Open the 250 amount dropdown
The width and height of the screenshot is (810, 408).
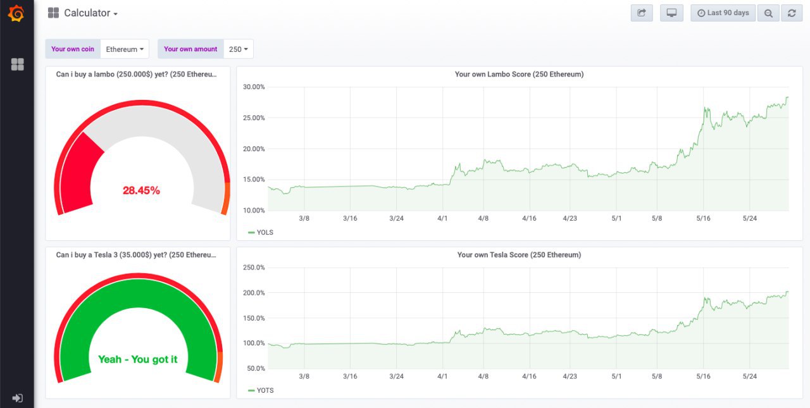point(239,49)
